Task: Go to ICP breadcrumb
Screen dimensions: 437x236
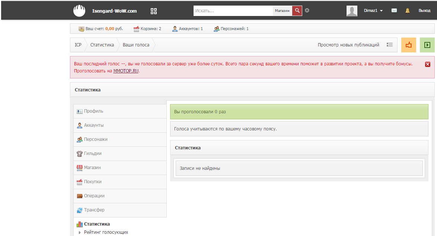Action: pyautogui.click(x=78, y=45)
